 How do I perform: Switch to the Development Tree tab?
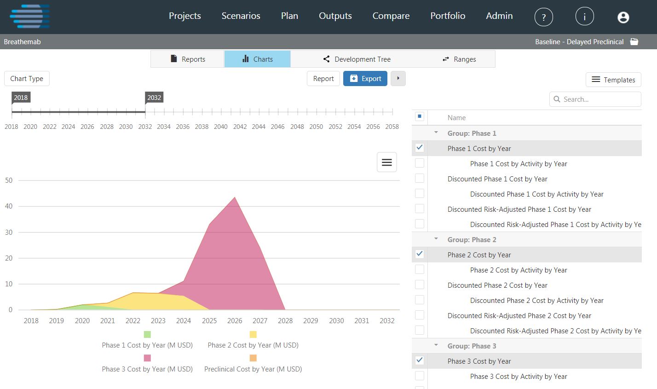(x=357, y=59)
